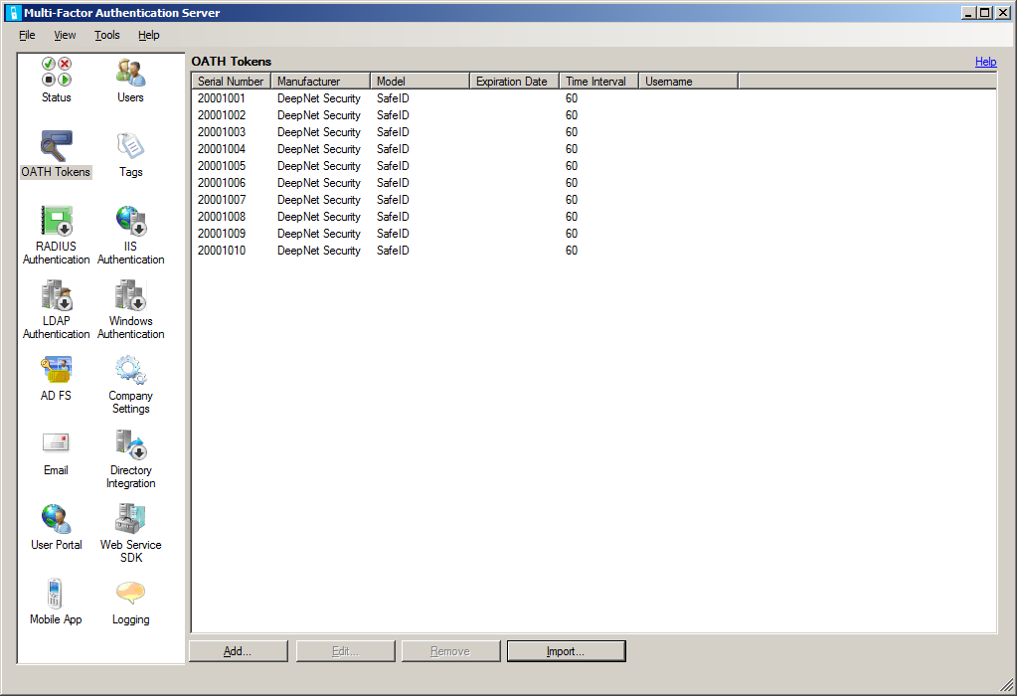Sort tokens by Serial Number column
This screenshot has width=1017, height=696.
pyautogui.click(x=231, y=82)
